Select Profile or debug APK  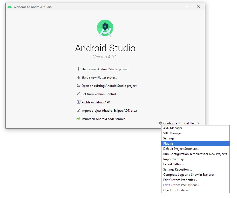click(96, 102)
